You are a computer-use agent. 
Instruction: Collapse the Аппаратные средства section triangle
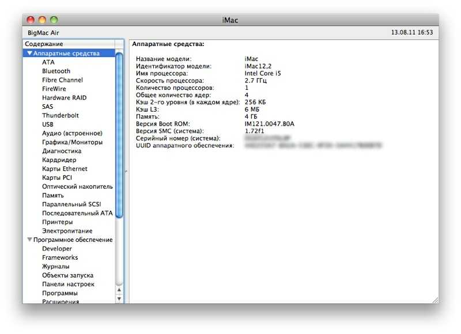[30, 54]
